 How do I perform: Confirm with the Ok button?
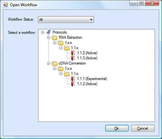pos(117,128)
